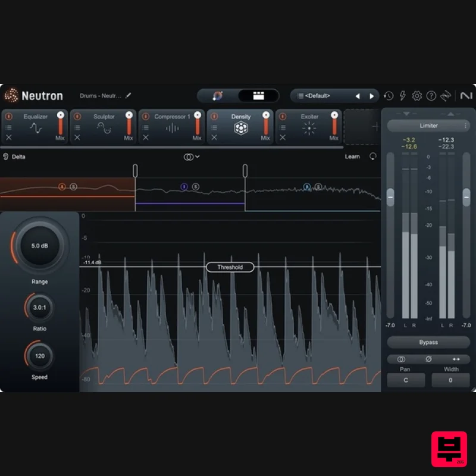
Task: Click the Neutron logo icon
Action: (11, 96)
